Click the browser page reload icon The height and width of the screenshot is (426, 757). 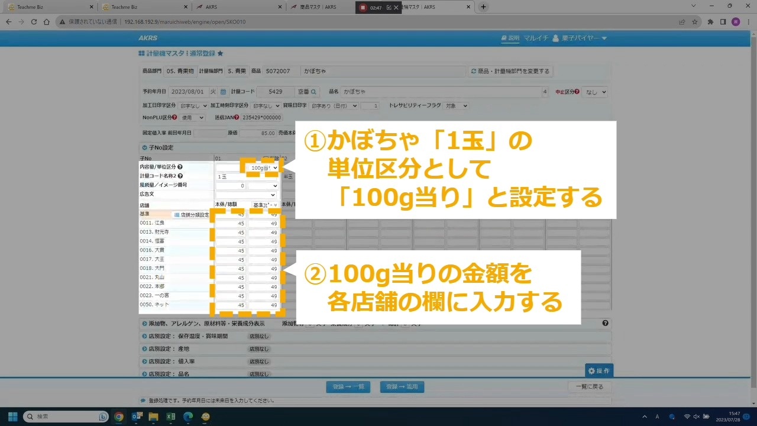[x=34, y=22]
